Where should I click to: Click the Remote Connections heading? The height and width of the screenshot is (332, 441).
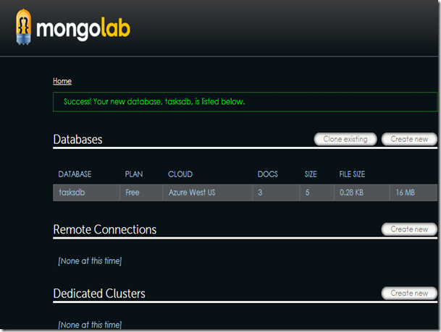coord(104,229)
